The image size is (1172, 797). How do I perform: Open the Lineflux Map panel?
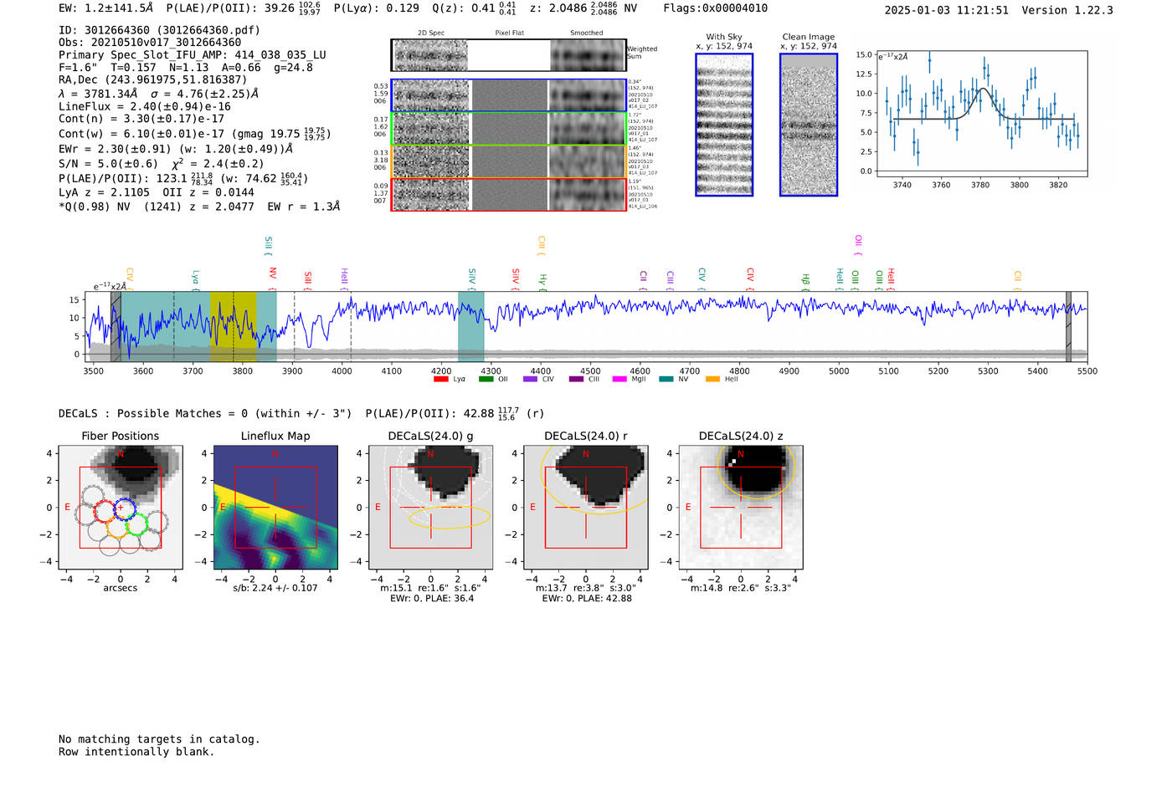point(275,508)
